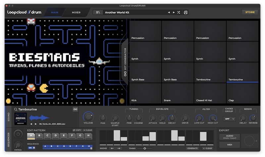Open the Choke Group dropdown
Screen dimensions: 265x157
[229, 119]
